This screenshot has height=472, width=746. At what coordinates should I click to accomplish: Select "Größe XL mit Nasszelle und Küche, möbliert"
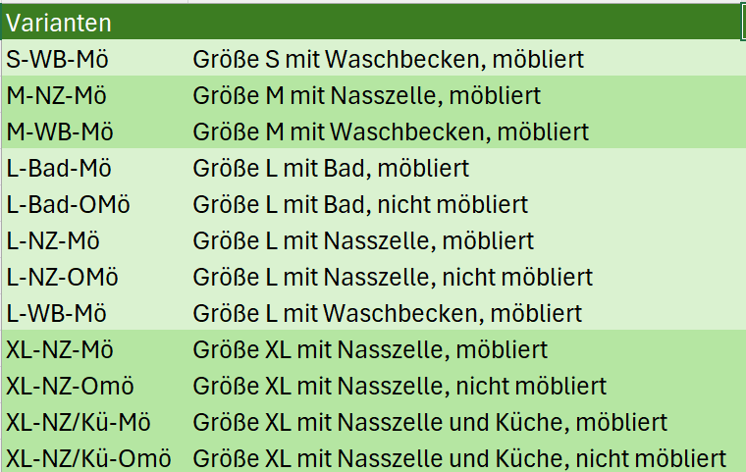430,422
